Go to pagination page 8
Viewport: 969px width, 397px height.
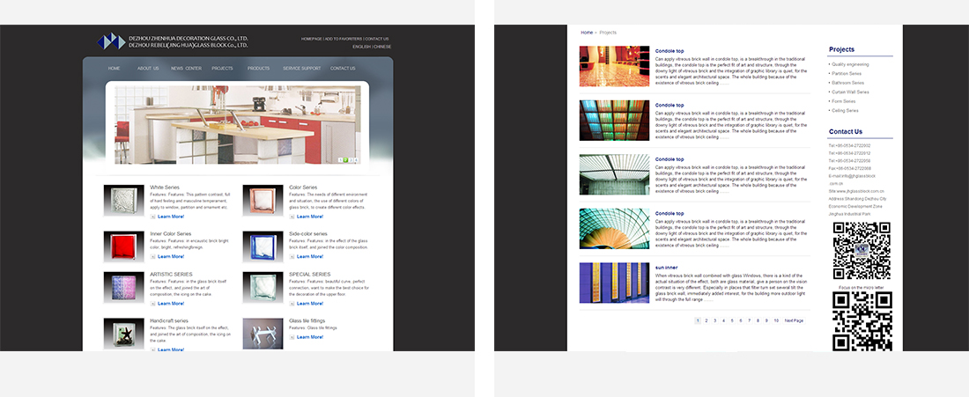pyautogui.click(x=758, y=321)
